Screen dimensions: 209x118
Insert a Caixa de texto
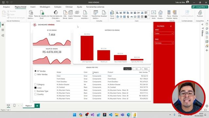point(153,15)
